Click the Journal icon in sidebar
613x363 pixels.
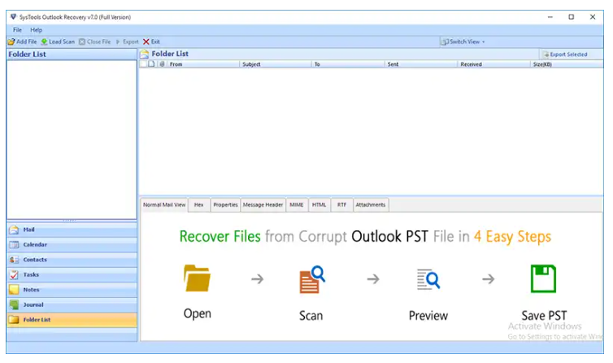pyautogui.click(x=14, y=304)
